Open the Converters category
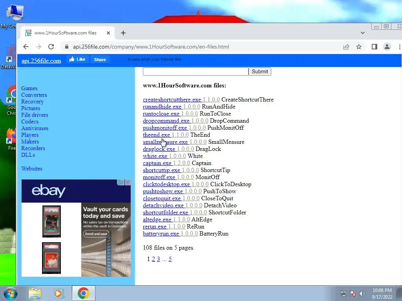 tap(34, 95)
